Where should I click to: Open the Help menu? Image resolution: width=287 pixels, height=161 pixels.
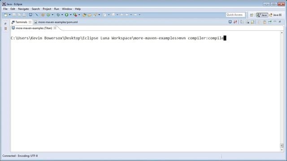(x=78, y=9)
